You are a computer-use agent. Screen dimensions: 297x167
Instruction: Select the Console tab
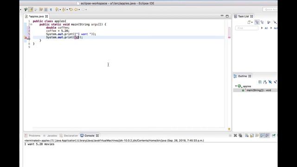point(89,135)
